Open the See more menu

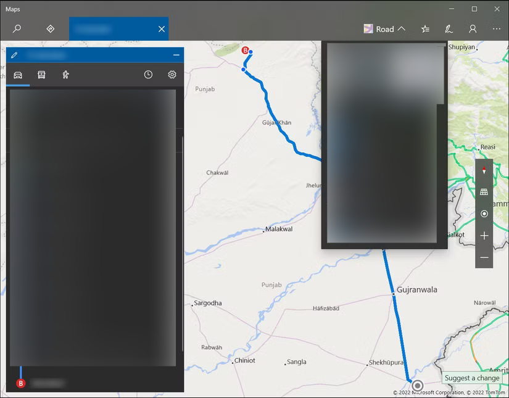[x=496, y=28]
